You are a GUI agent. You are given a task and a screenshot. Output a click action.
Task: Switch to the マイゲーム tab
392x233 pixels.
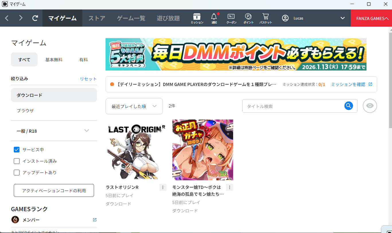click(x=63, y=18)
